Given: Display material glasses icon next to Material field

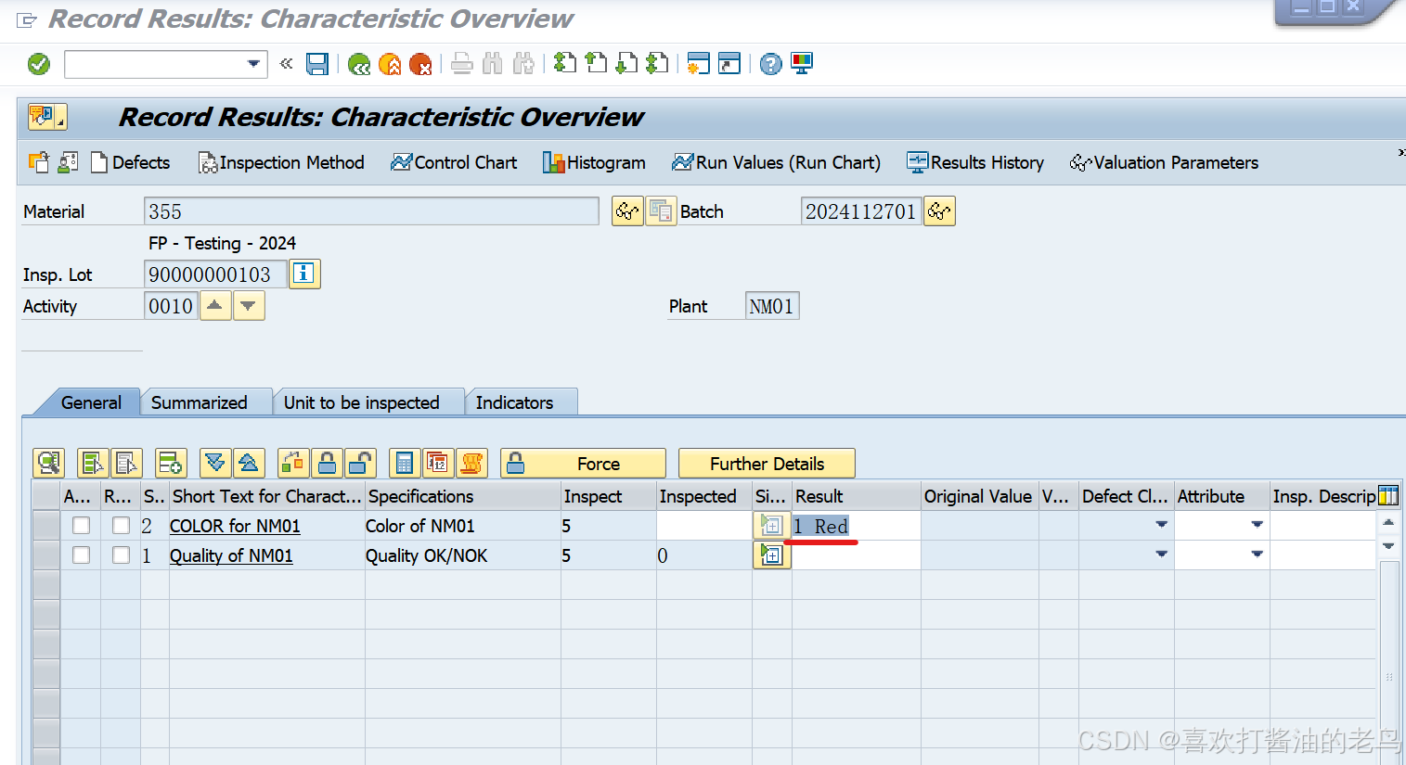Looking at the screenshot, I should coord(628,211).
